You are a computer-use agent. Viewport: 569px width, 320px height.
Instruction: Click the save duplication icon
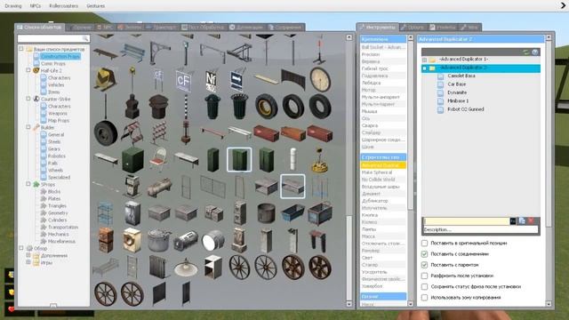pos(522,220)
